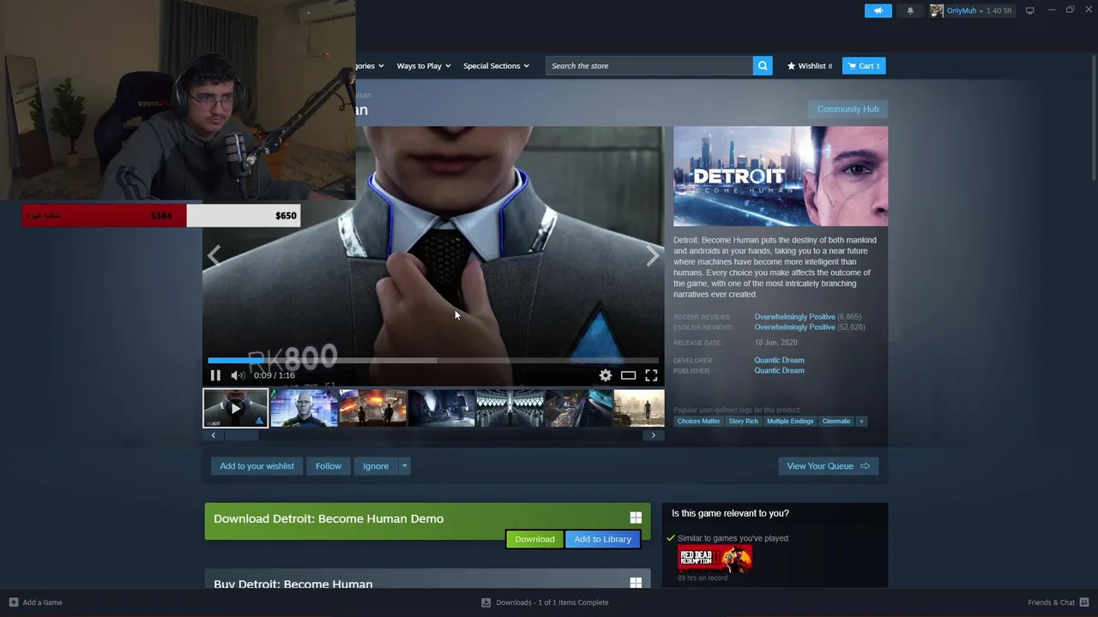Screen dimensions: 1098x617
Task: Seek along the trailer progress bar
Action: [x=433, y=361]
